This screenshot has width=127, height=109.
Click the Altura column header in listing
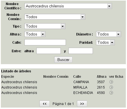101,76
